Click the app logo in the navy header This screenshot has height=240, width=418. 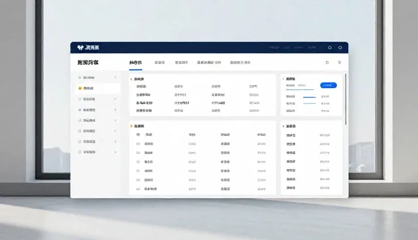80,48
